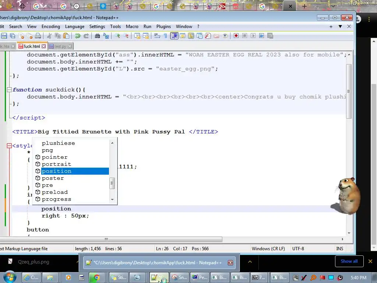This screenshot has height=283, width=377.
Task: Click the INS status bar indicator
Action: [339, 249]
